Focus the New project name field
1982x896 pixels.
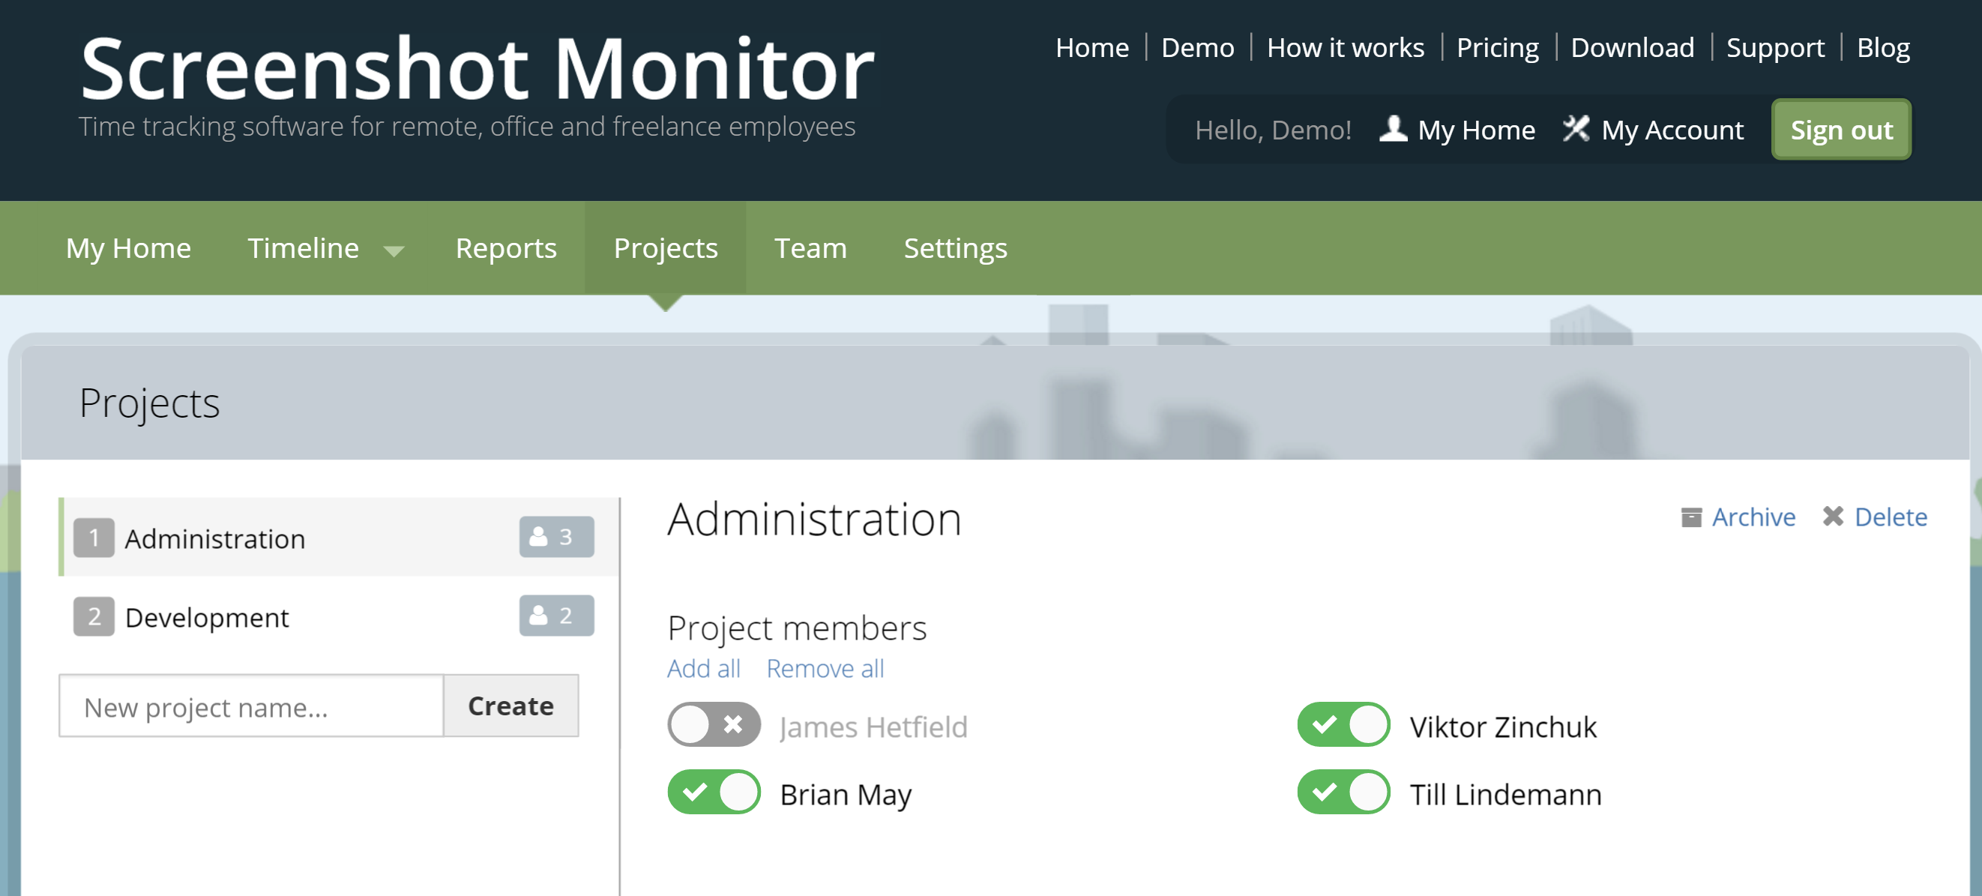(251, 706)
